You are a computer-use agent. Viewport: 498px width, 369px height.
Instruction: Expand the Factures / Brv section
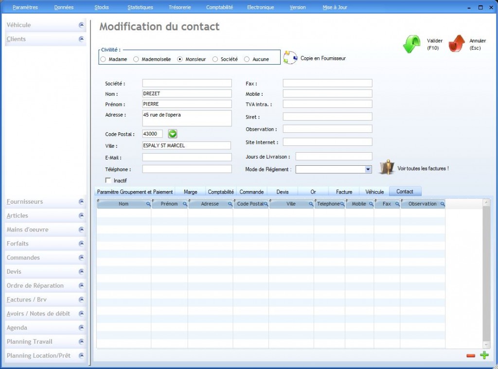click(x=81, y=299)
